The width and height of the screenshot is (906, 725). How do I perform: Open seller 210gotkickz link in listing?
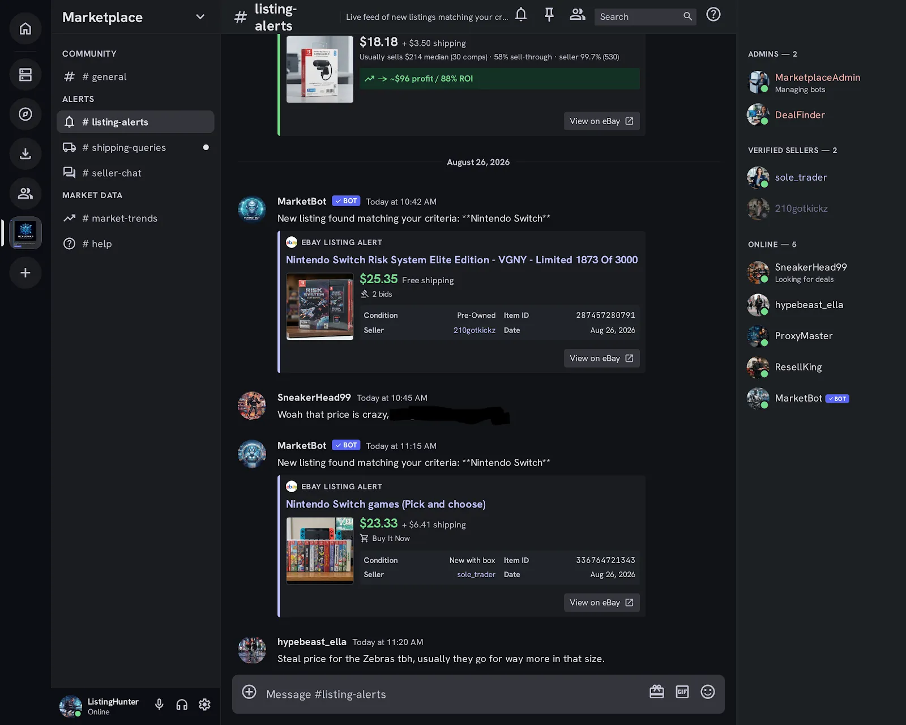475,330
